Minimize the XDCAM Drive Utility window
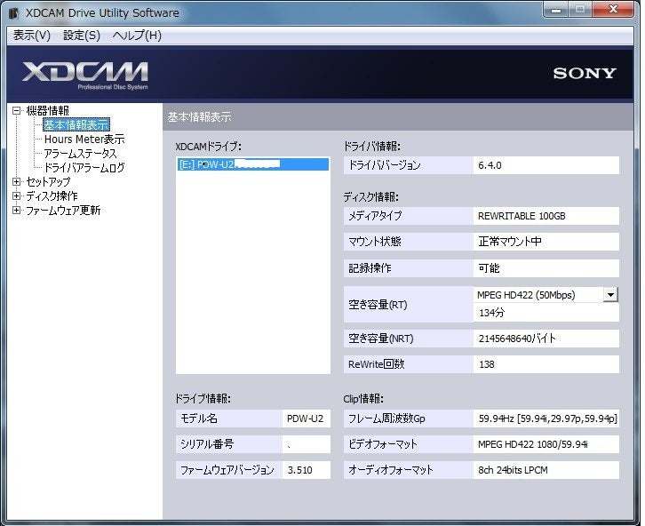Image resolution: width=645 pixels, height=526 pixels. point(556,9)
